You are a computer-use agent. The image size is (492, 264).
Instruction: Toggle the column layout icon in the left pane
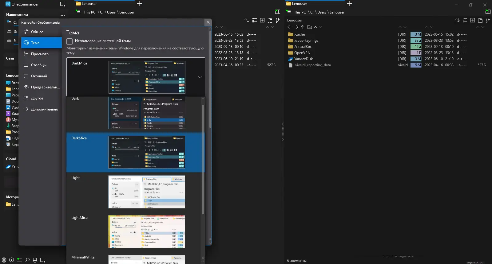[278, 12]
